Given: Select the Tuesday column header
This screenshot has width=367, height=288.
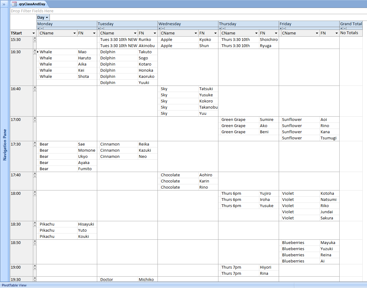Looking at the screenshot, I should (127, 24).
